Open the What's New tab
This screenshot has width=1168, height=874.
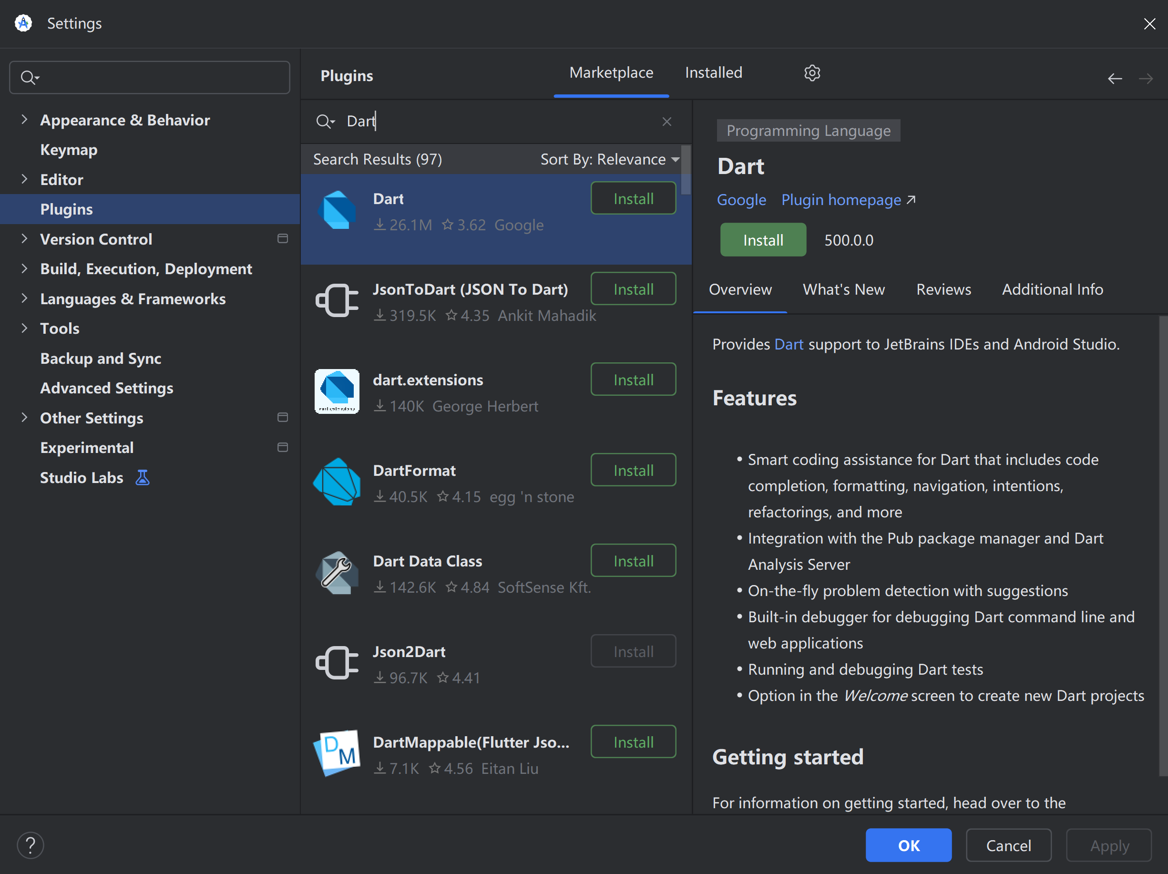(843, 289)
